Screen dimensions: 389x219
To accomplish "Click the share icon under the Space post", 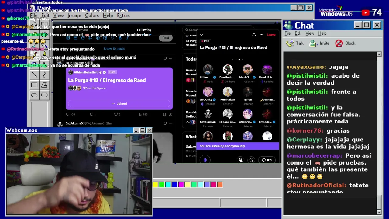I will click(170, 114).
